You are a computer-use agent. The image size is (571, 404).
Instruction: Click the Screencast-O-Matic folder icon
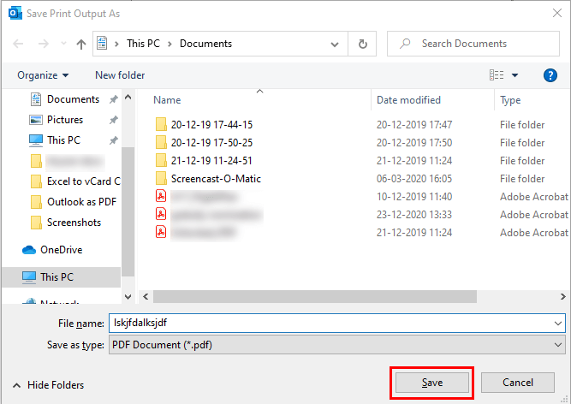161,178
